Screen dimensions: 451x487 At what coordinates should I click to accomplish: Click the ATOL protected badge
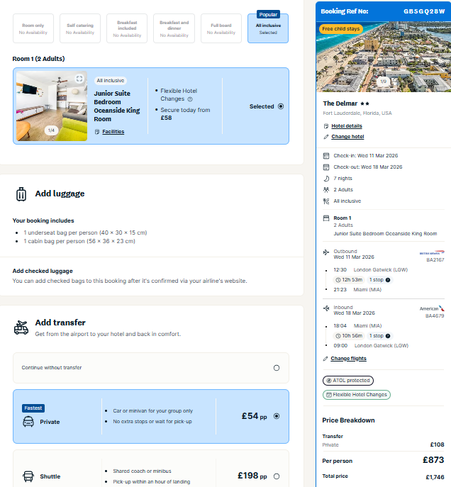pyautogui.click(x=348, y=381)
